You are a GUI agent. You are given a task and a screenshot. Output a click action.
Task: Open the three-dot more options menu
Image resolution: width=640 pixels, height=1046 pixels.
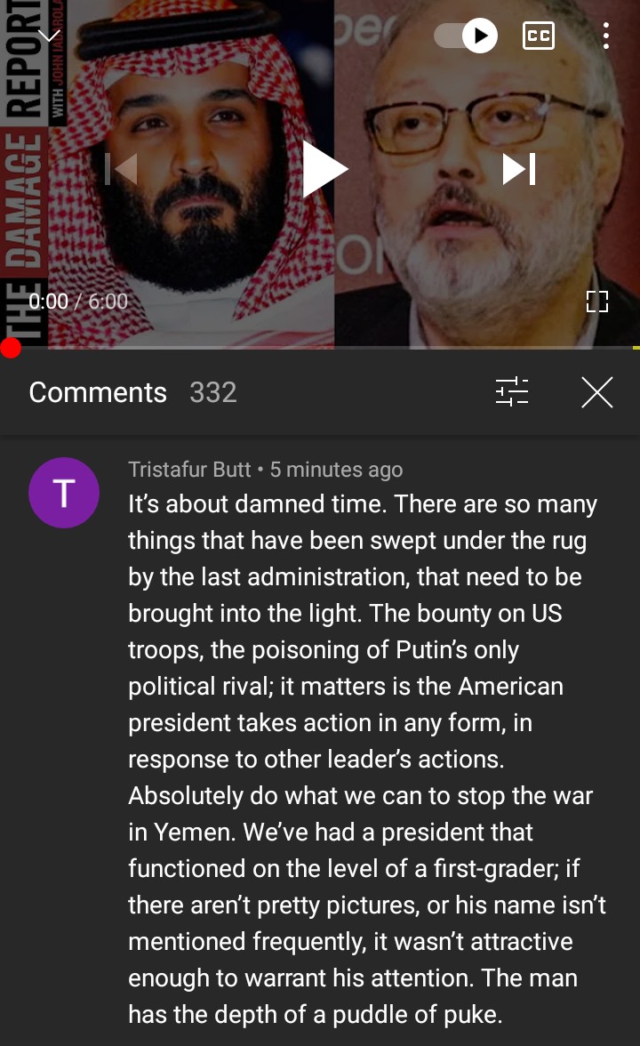click(605, 36)
